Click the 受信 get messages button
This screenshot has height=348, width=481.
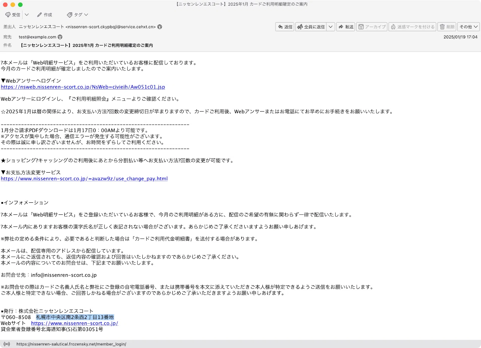point(13,15)
